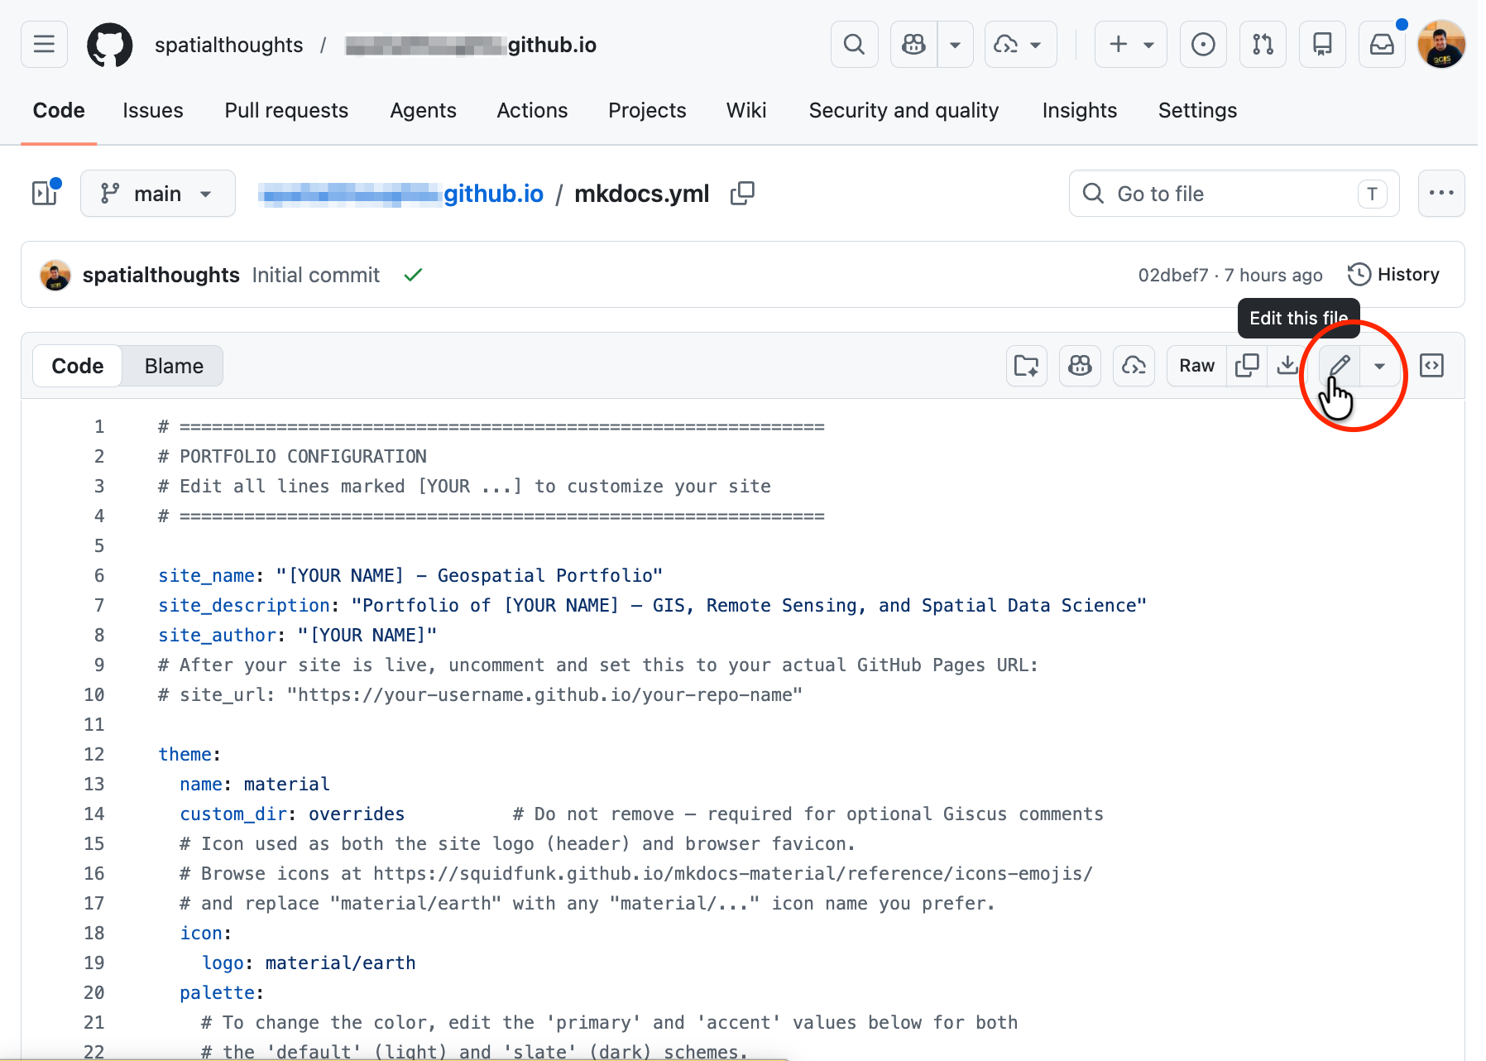Copy raw file contents icon
The width and height of the screenshot is (1486, 1061).
point(1247,365)
